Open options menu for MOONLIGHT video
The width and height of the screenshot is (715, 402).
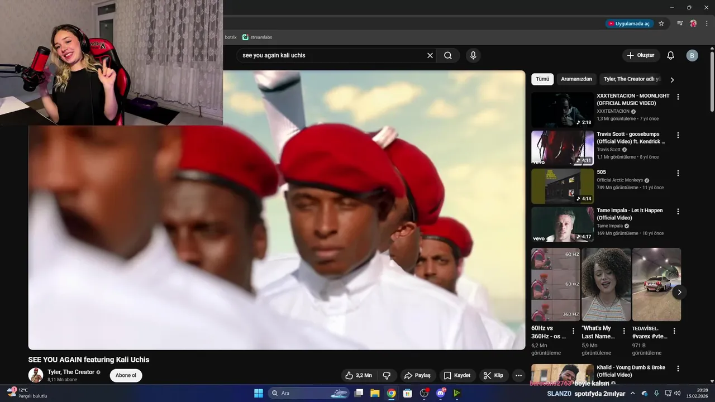pyautogui.click(x=678, y=97)
